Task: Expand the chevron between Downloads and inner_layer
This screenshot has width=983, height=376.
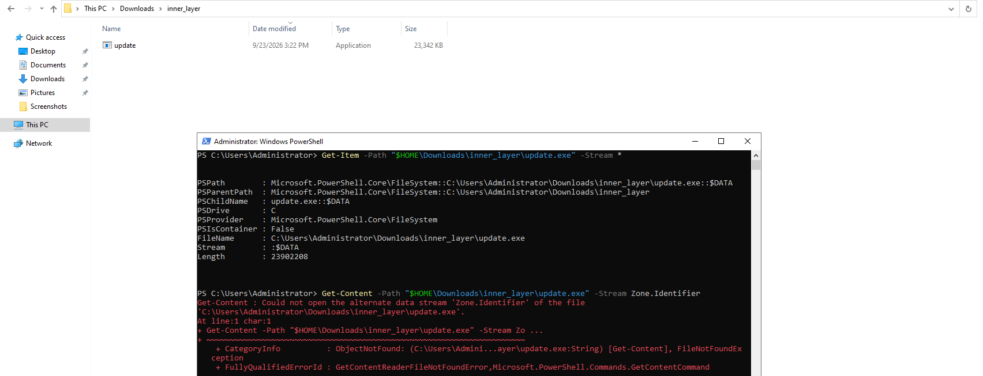Action: pyautogui.click(x=160, y=9)
